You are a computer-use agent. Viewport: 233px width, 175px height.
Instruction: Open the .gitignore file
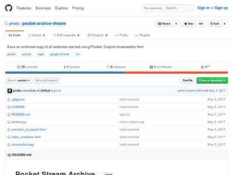tap(18, 100)
